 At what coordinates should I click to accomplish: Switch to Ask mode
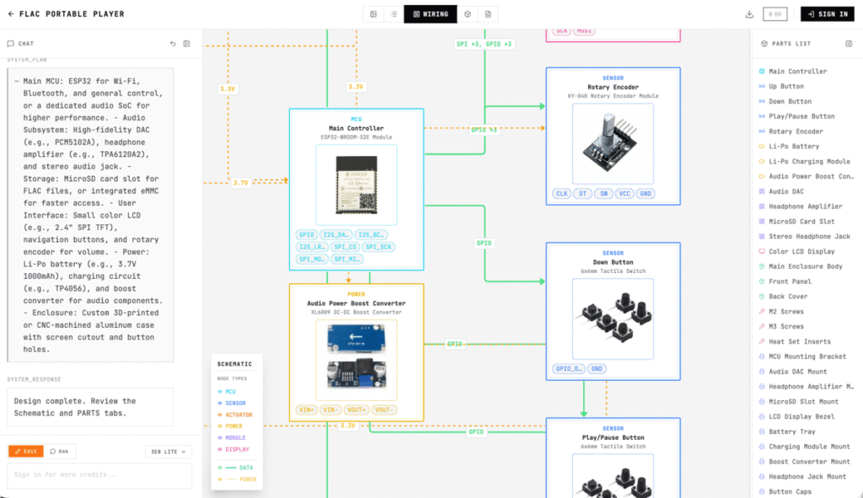tap(58, 452)
